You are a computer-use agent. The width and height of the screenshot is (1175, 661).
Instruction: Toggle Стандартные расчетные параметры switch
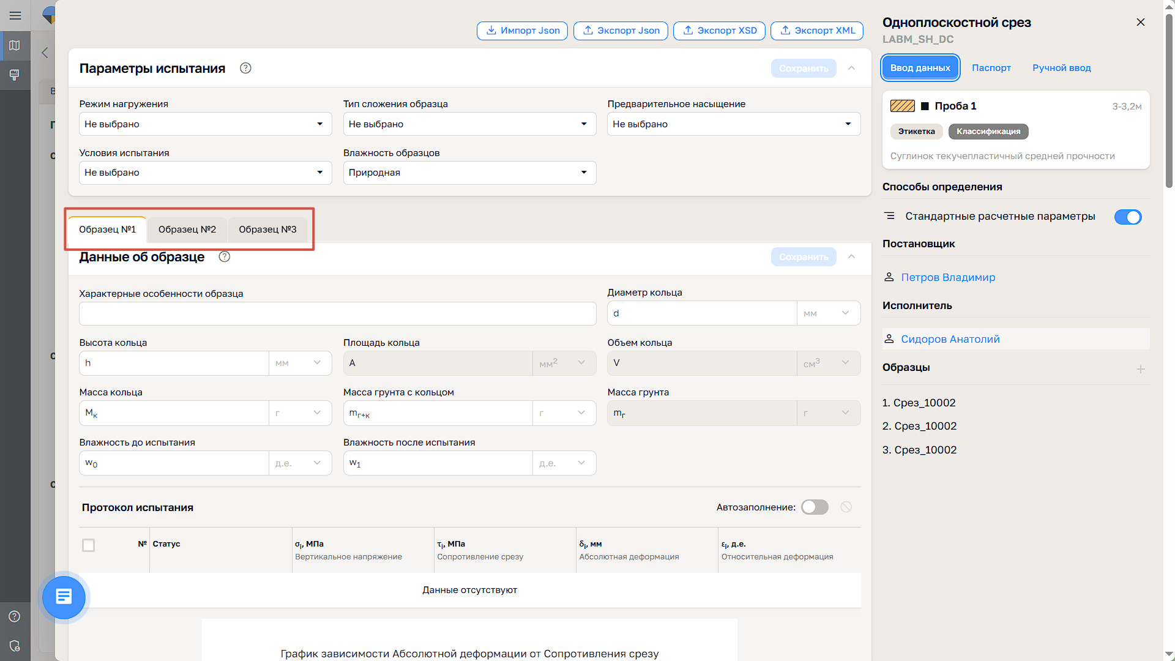[x=1127, y=217]
